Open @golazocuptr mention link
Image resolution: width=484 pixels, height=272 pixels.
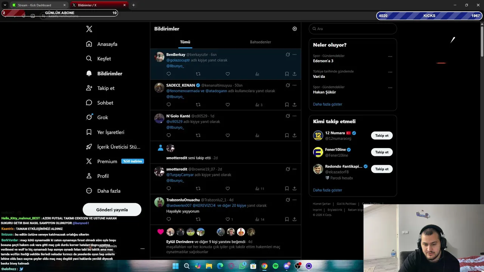point(178,60)
